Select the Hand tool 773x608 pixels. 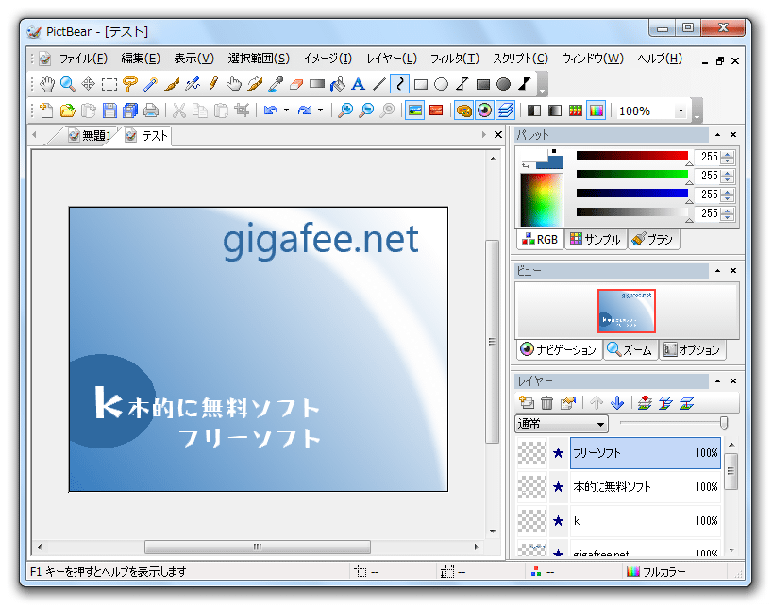pyautogui.click(x=47, y=84)
